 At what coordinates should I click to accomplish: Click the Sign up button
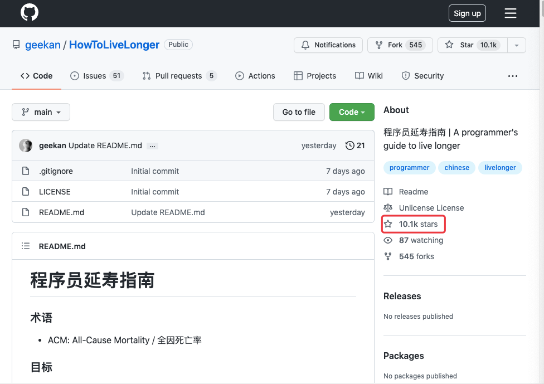point(467,13)
